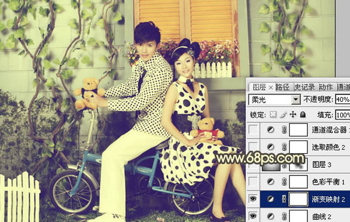This screenshot has height=222, width=350.
Task: Click the 锁定 label
Action: [258, 115]
